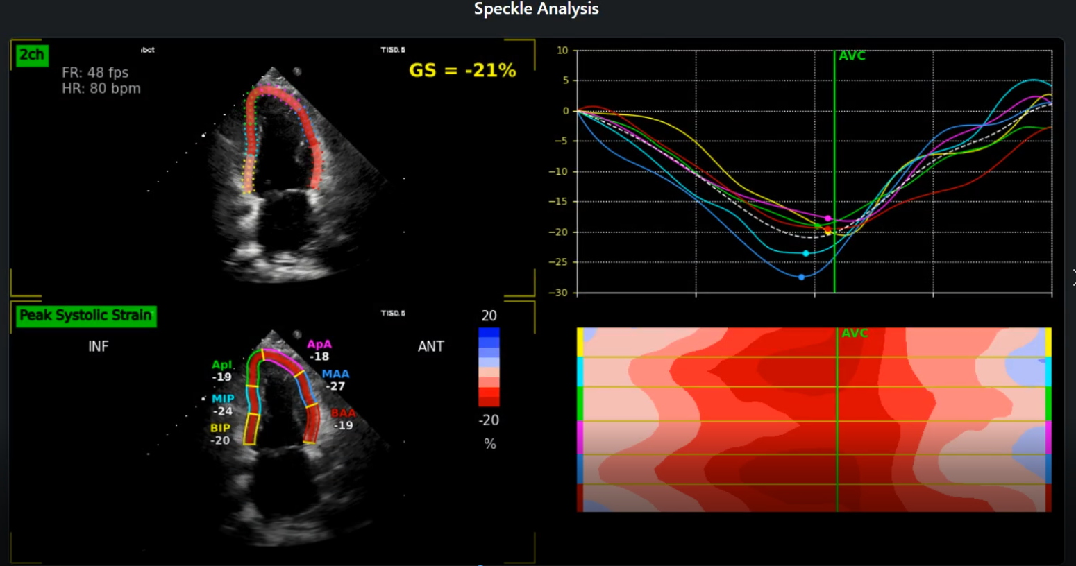This screenshot has width=1076, height=566.
Task: Select the MAA segment label
Action: click(x=335, y=374)
